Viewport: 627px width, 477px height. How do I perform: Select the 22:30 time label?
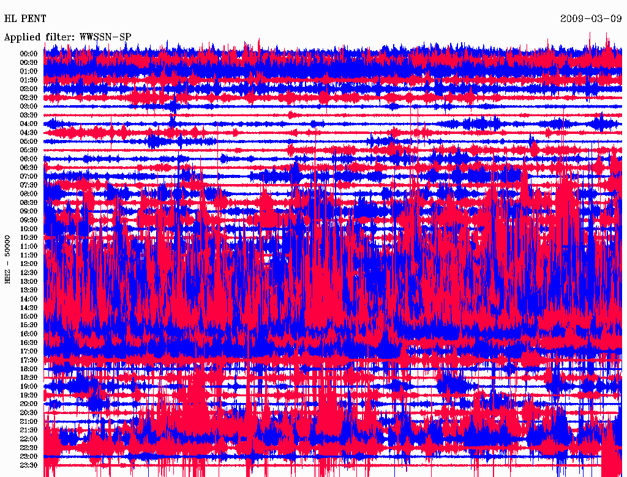click(x=29, y=448)
